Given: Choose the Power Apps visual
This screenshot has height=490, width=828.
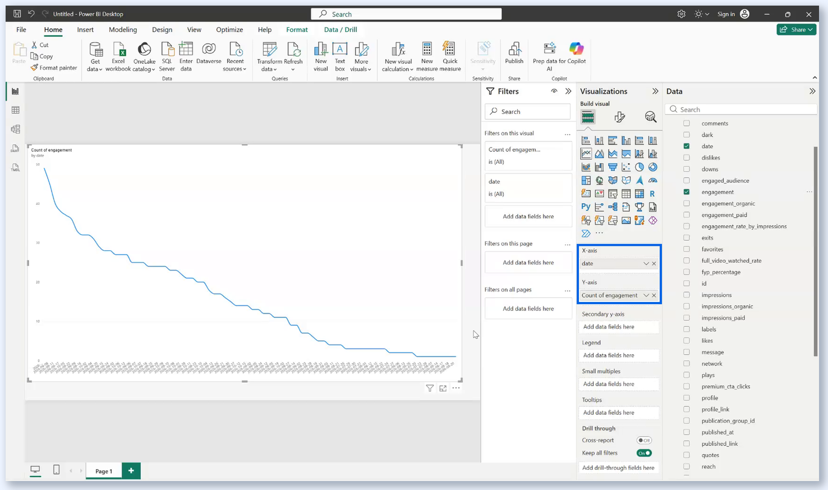Looking at the screenshot, I should tap(652, 221).
